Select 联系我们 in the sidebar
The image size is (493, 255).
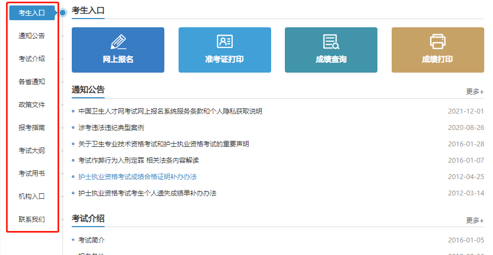(x=32, y=220)
